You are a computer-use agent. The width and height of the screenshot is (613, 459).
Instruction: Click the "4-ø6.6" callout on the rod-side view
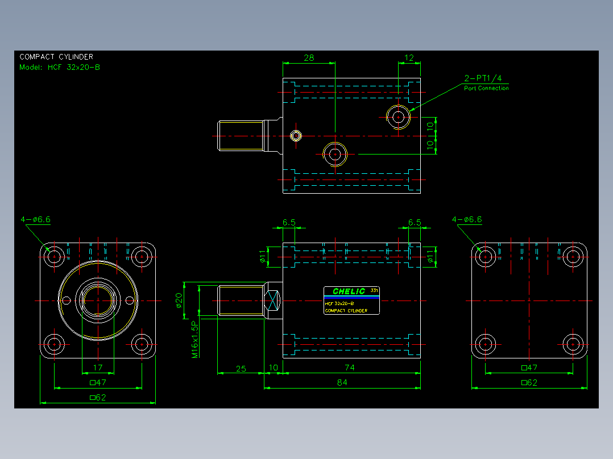click(x=36, y=219)
